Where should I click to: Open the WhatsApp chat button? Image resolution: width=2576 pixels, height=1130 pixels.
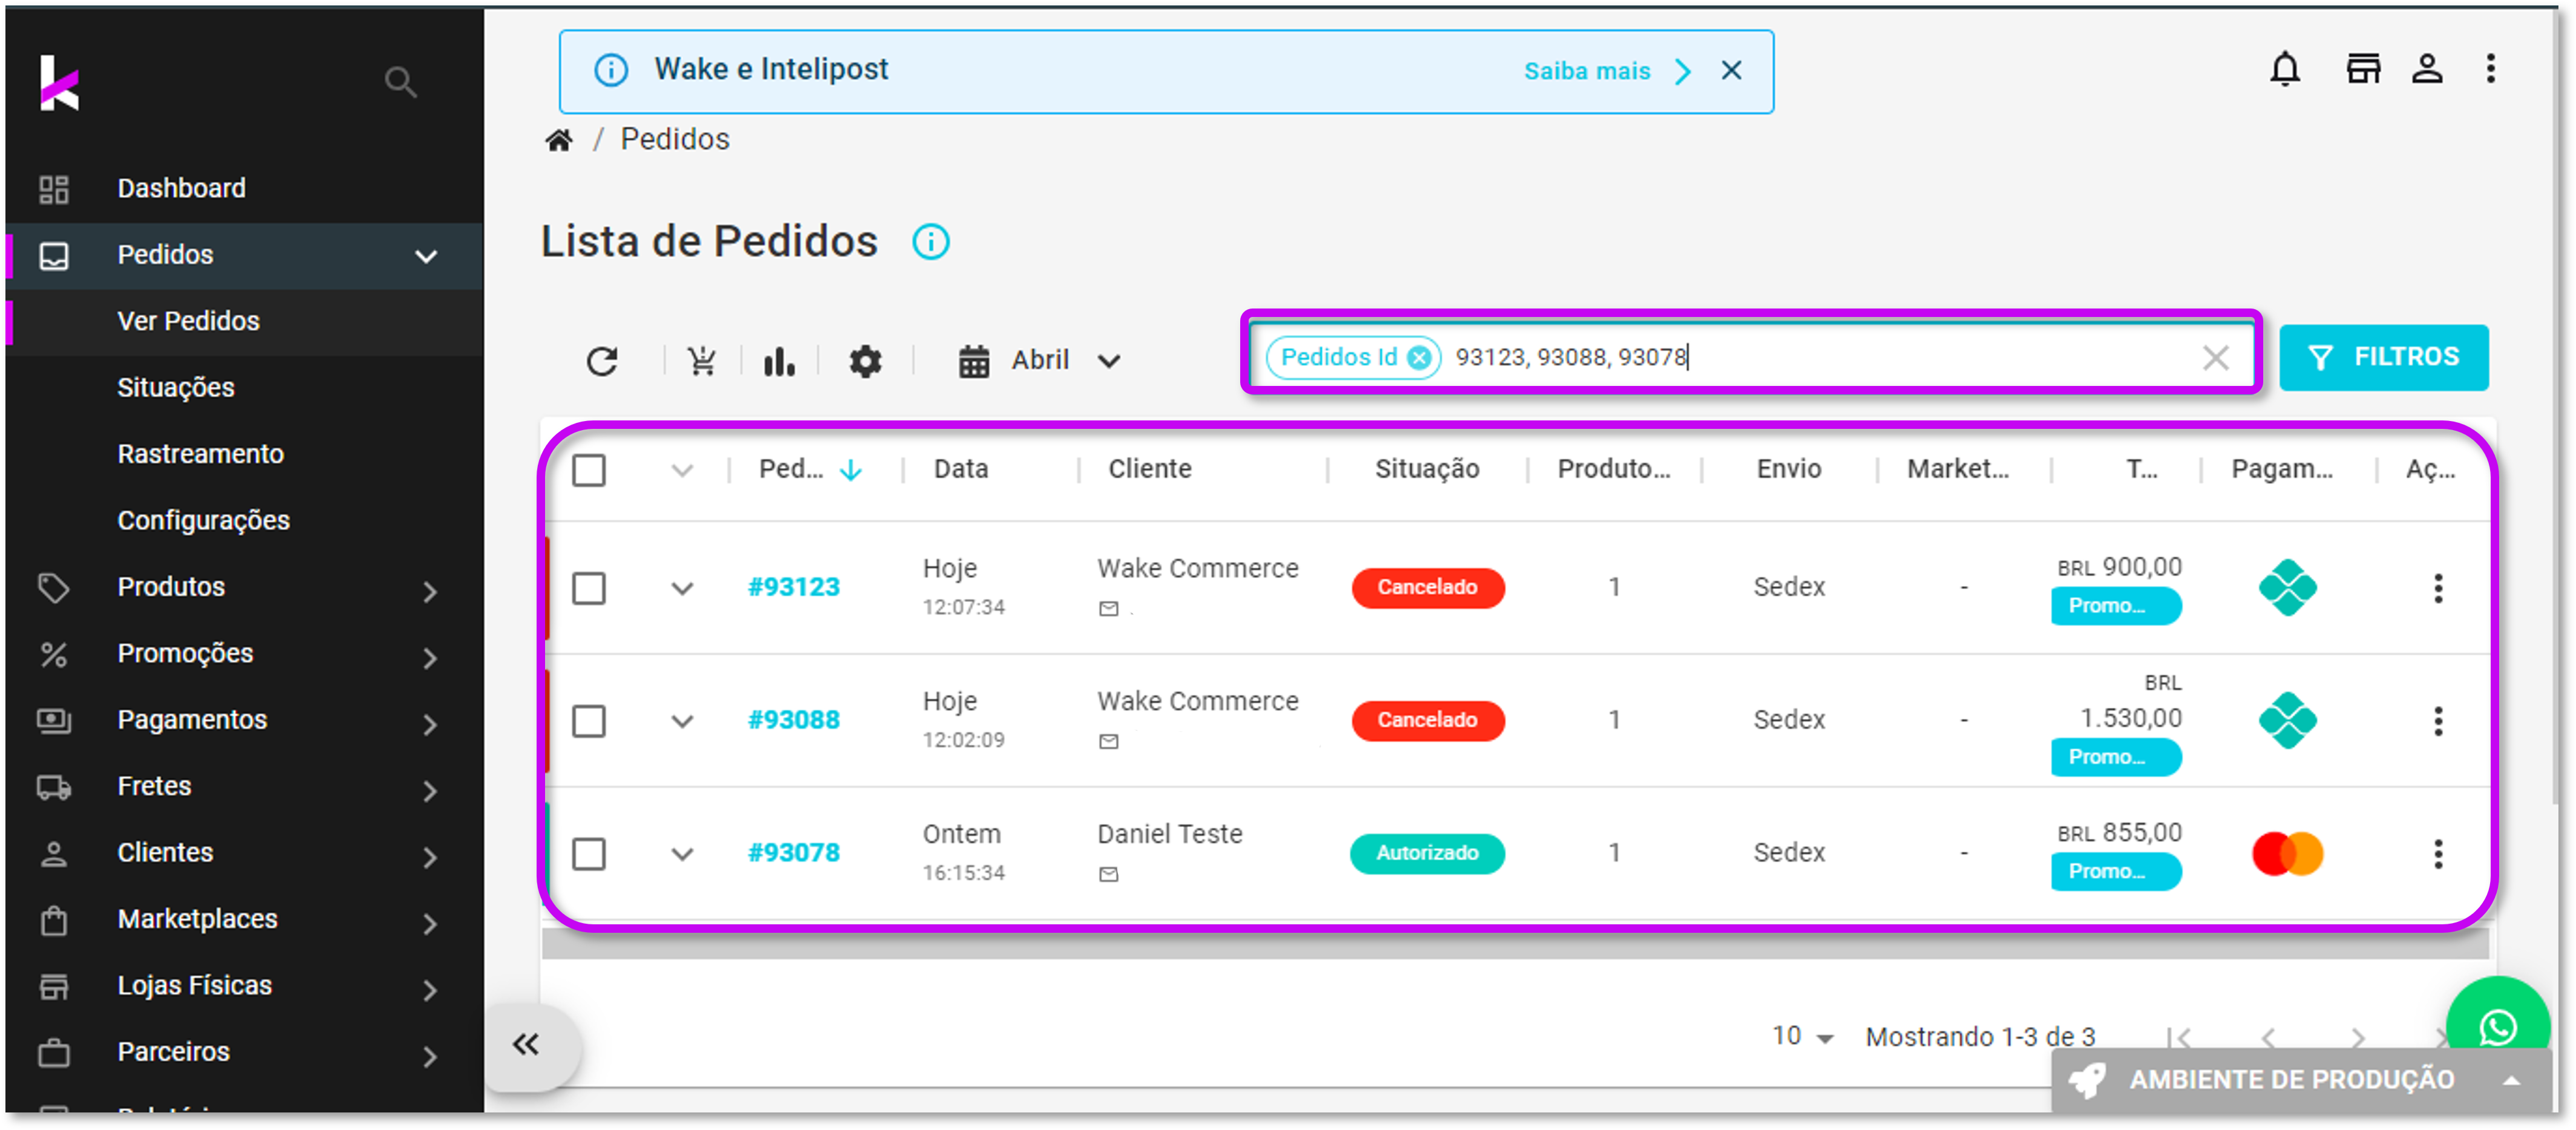point(2497,1026)
